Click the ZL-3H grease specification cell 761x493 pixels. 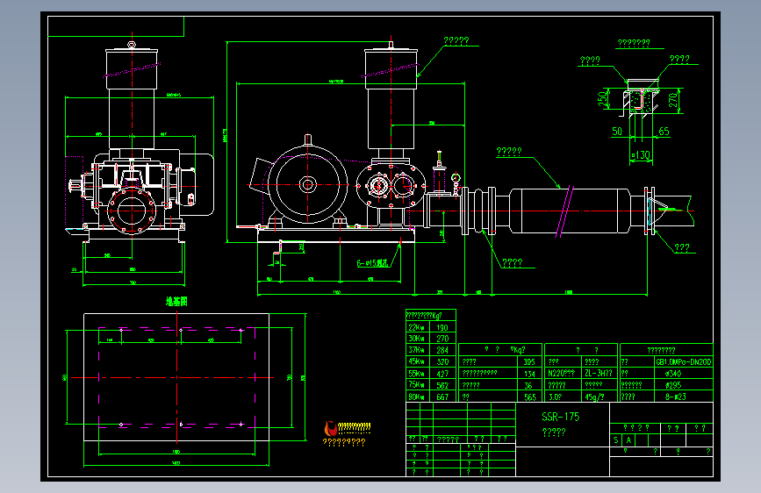(x=598, y=373)
